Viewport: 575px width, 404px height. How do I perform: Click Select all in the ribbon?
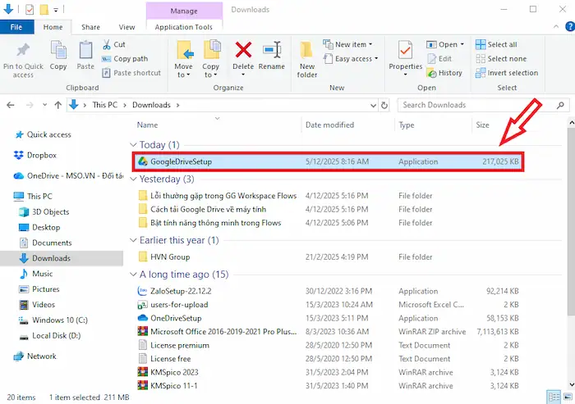point(502,44)
